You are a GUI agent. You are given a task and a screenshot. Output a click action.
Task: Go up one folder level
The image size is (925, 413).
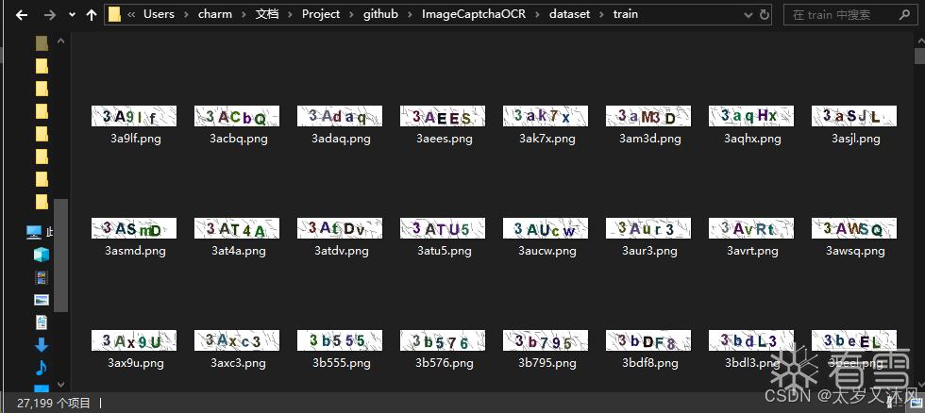92,15
